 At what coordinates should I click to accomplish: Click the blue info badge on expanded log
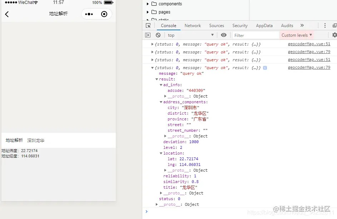click(265, 68)
